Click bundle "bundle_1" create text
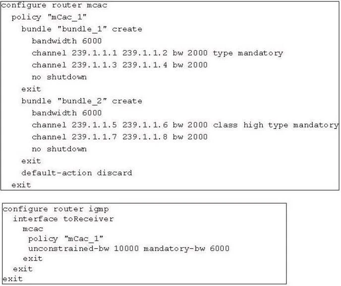The height and width of the screenshot is (286, 341). tap(82, 29)
